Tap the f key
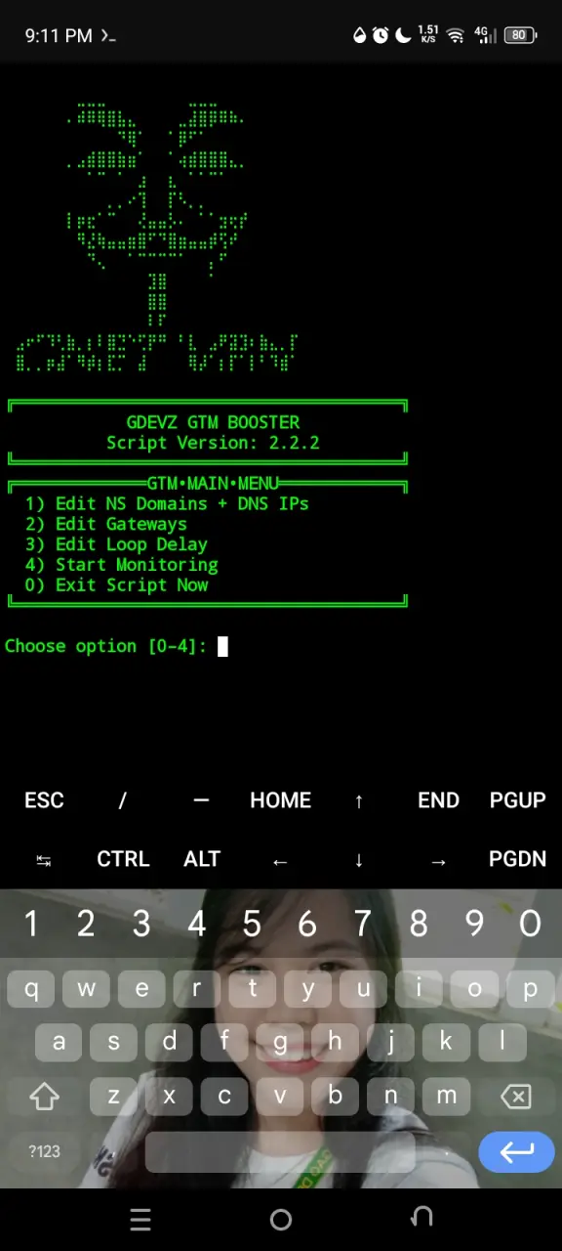Screen dimensions: 562x1251 (x=225, y=1042)
